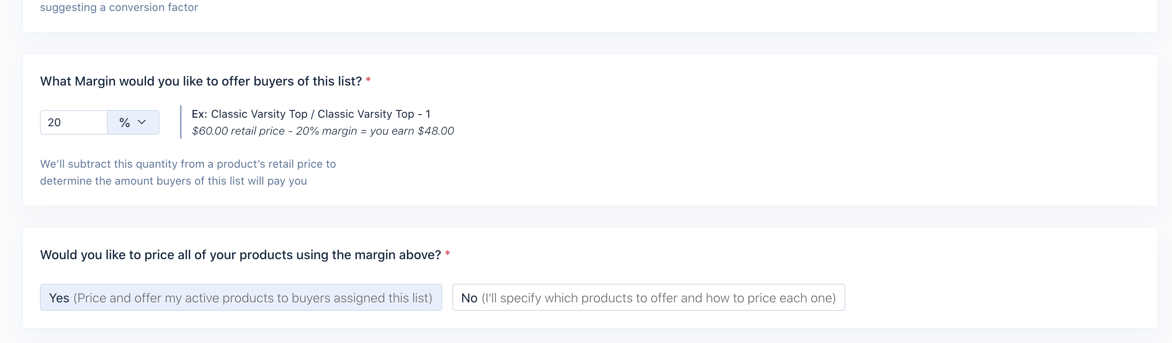Click the 'you earn $48.00' result text
Image resolution: width=1172 pixels, height=343 pixels.
tap(412, 131)
